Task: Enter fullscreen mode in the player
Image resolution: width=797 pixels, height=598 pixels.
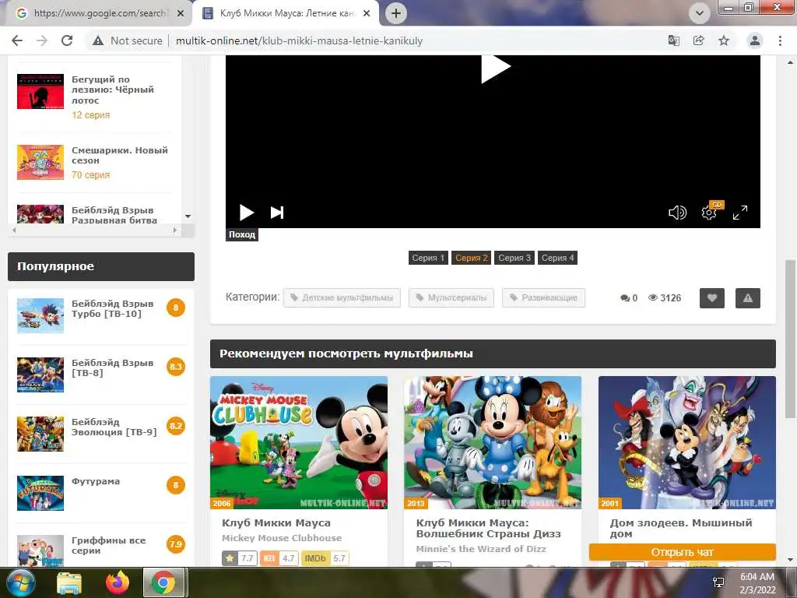Action: tap(740, 213)
